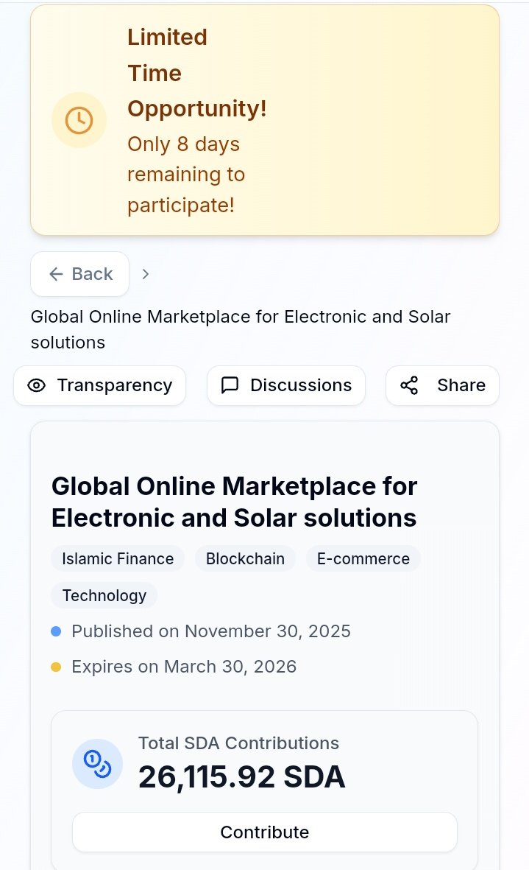Click the breadcrumb chevron next to Back
Image resolution: width=529 pixels, height=870 pixels.
(x=146, y=274)
